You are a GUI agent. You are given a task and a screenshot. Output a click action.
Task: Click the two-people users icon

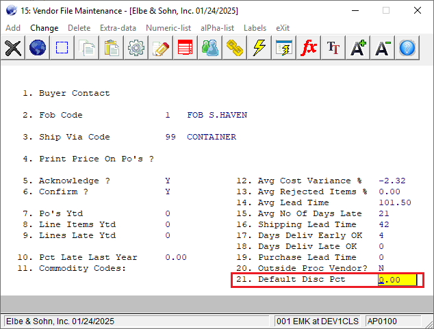[x=210, y=48]
